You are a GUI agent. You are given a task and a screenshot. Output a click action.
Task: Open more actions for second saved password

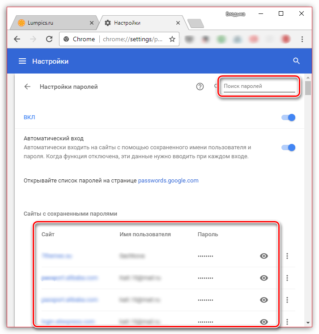[287, 278]
